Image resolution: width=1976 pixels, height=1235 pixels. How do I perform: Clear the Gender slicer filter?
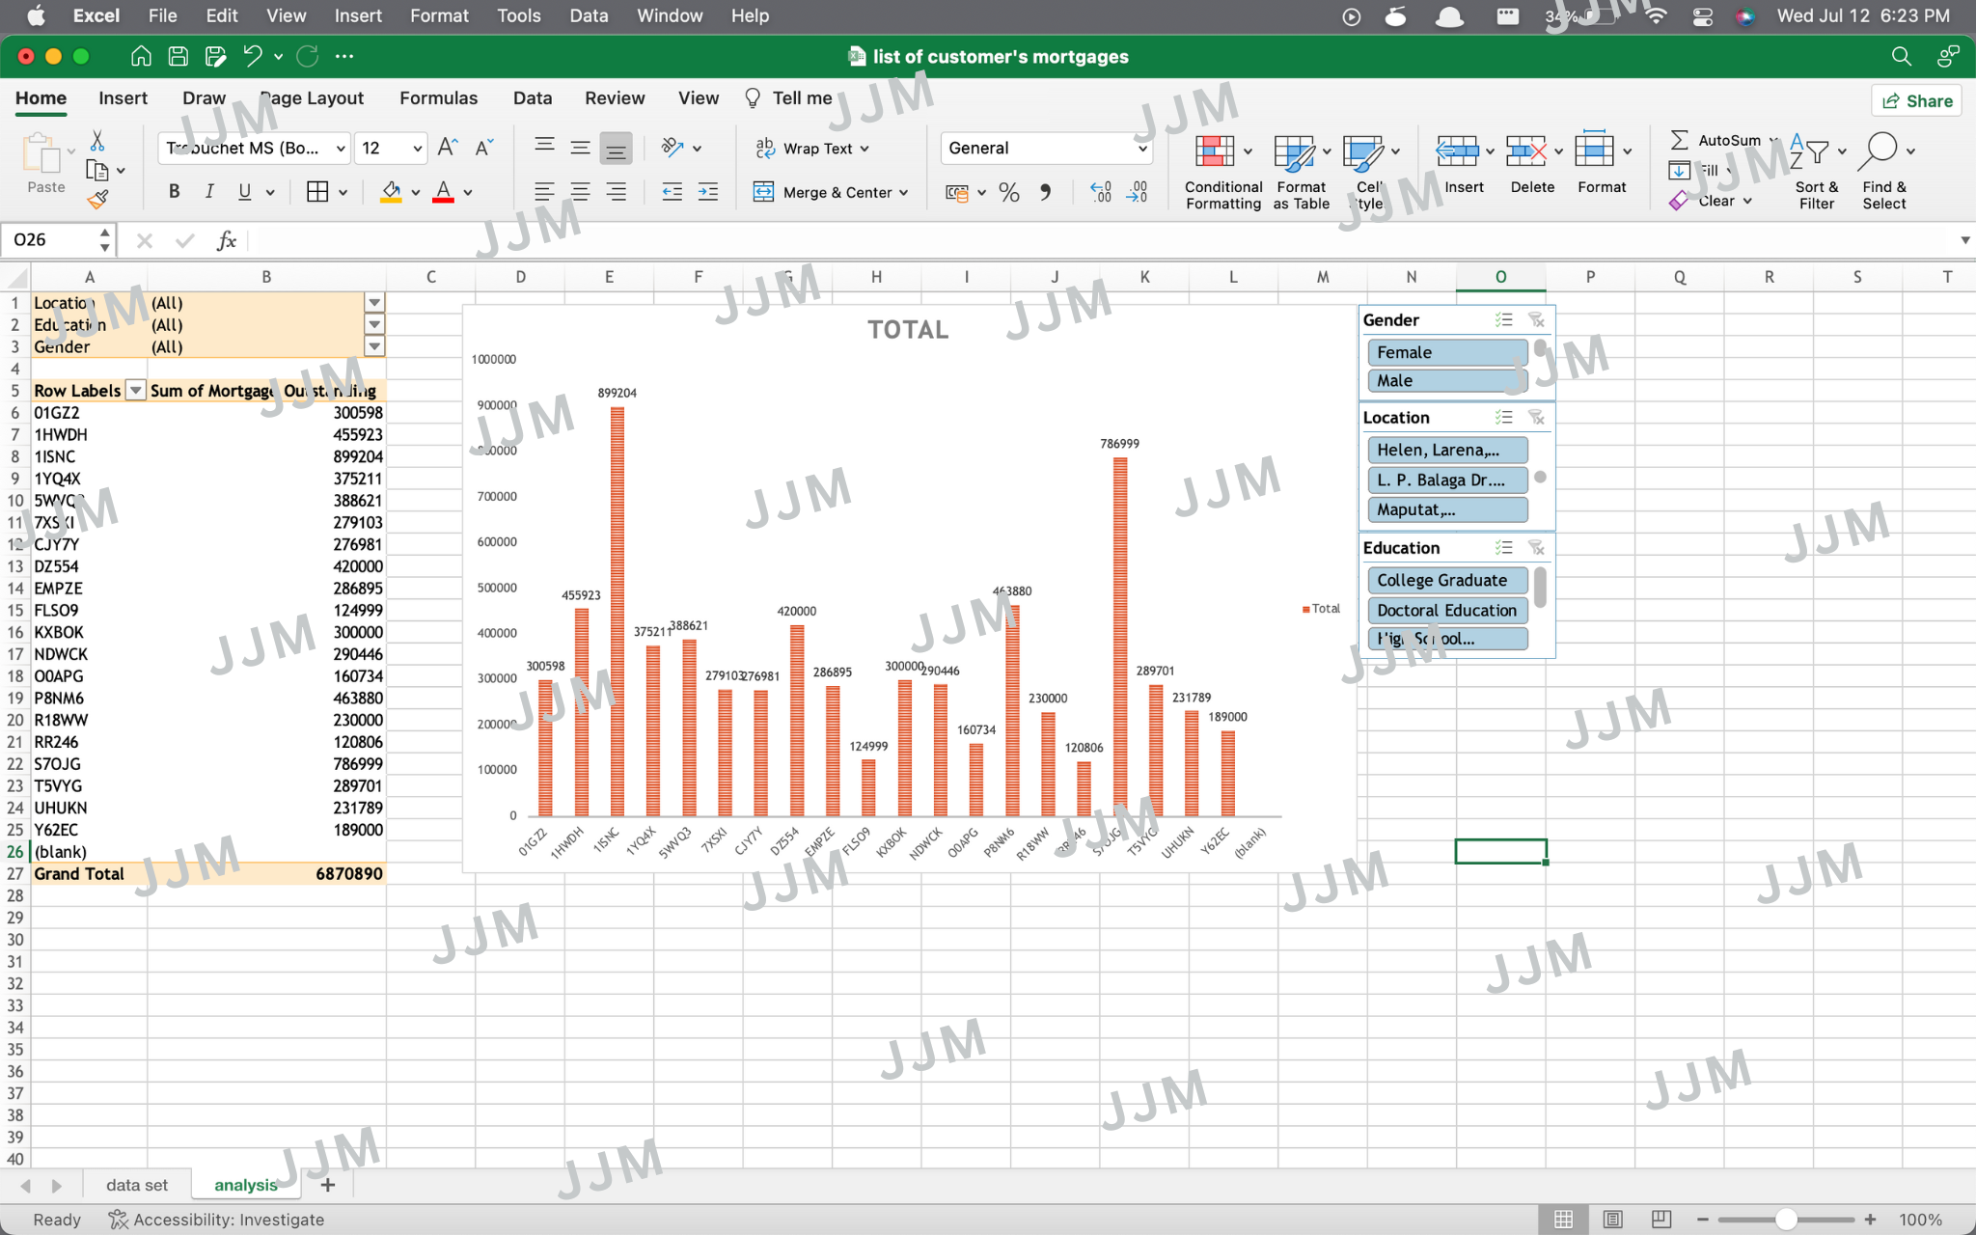click(x=1536, y=320)
